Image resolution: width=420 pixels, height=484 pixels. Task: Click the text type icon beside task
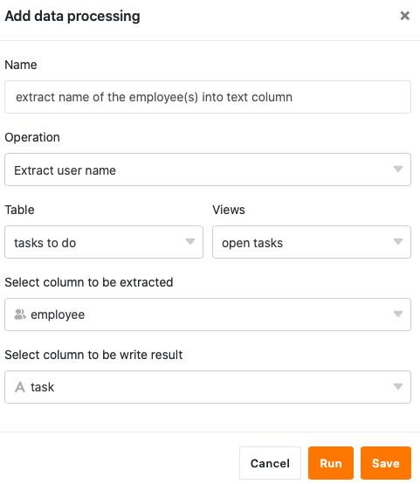[20, 387]
